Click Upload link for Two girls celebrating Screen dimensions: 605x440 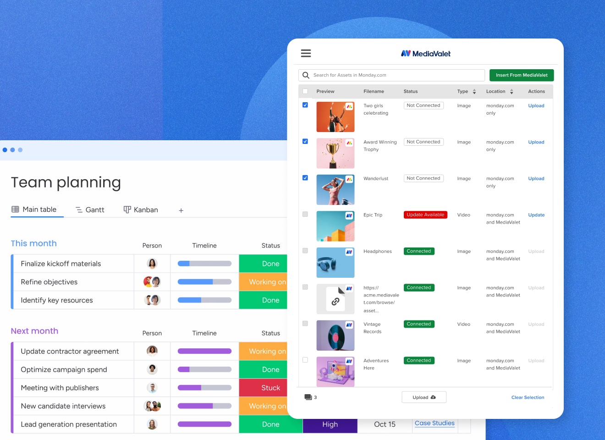tap(536, 106)
